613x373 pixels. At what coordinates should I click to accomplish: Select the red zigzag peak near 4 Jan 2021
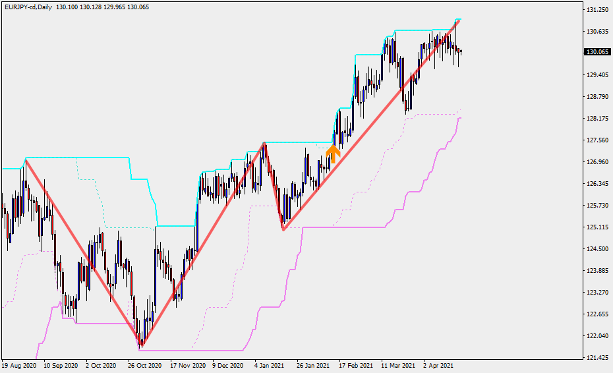(x=264, y=143)
